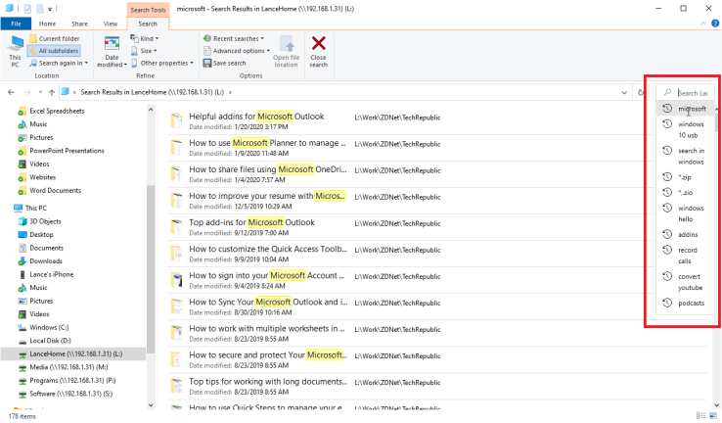The height and width of the screenshot is (423, 722).
Task: Click navigation pane scroll up arrow
Action: pos(151,110)
